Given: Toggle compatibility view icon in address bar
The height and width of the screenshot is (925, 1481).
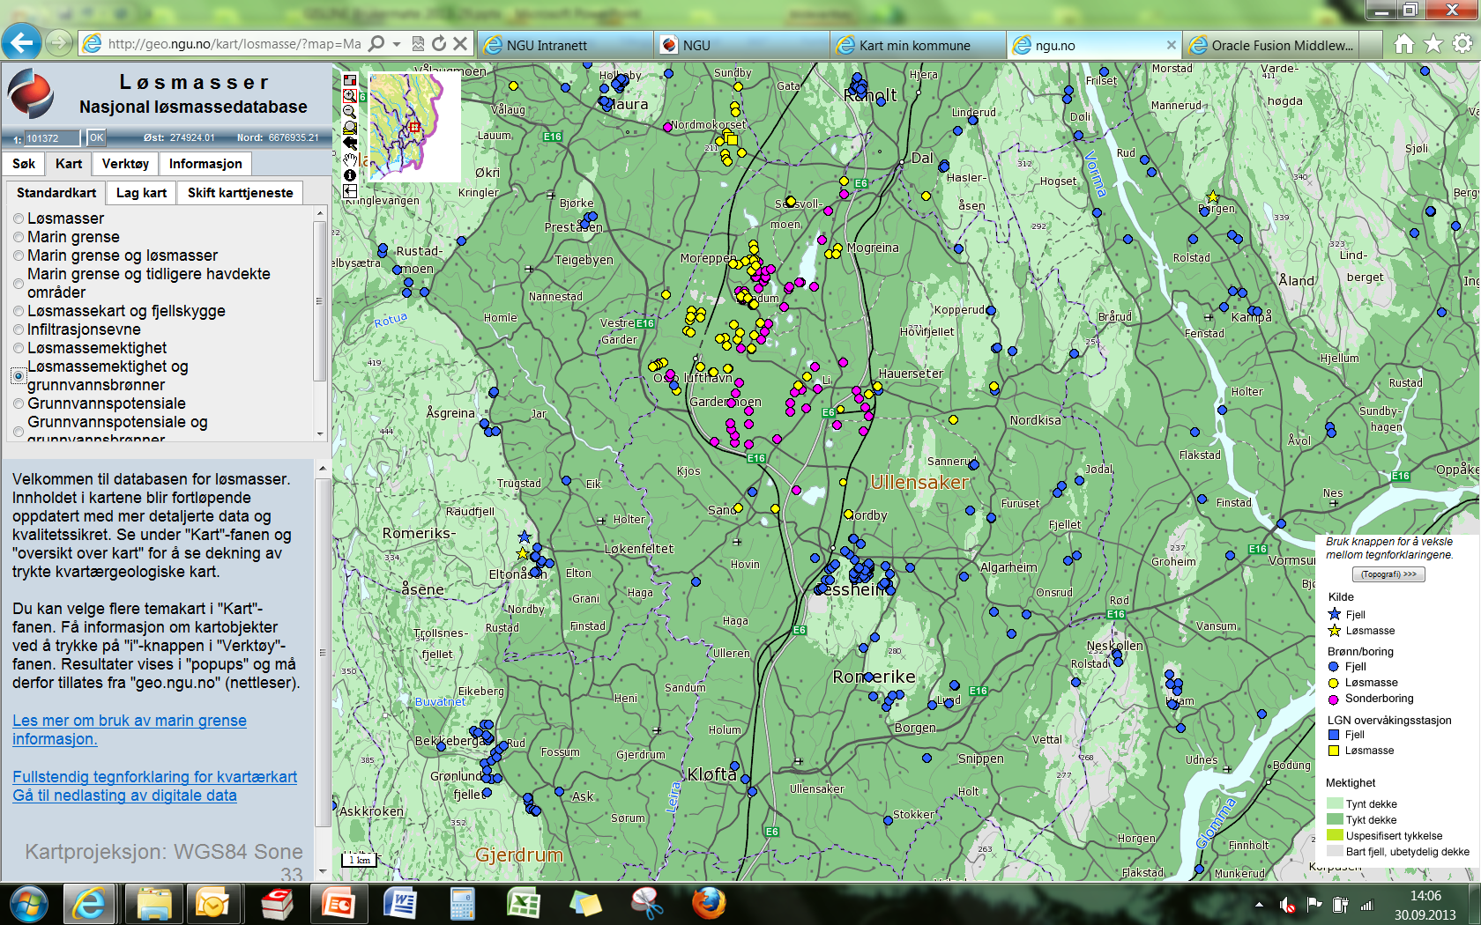Looking at the screenshot, I should point(419,44).
